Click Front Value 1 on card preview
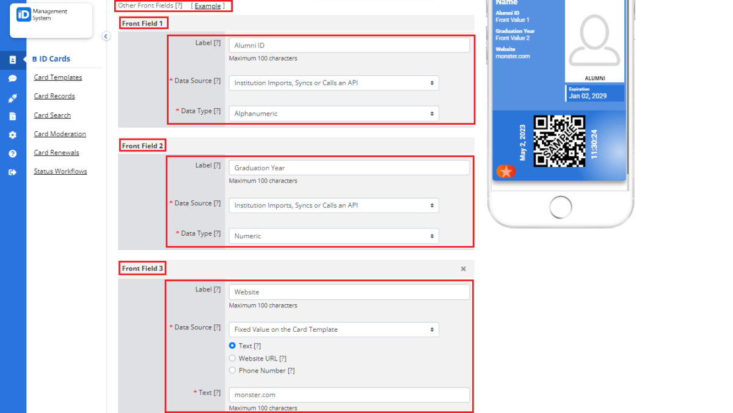The width and height of the screenshot is (733, 413). (512, 20)
